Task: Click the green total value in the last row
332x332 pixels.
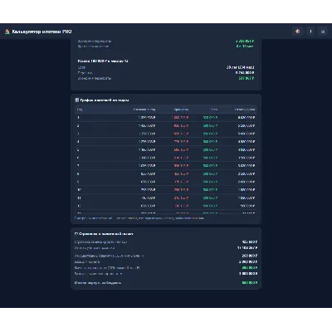Action: click(x=250, y=283)
